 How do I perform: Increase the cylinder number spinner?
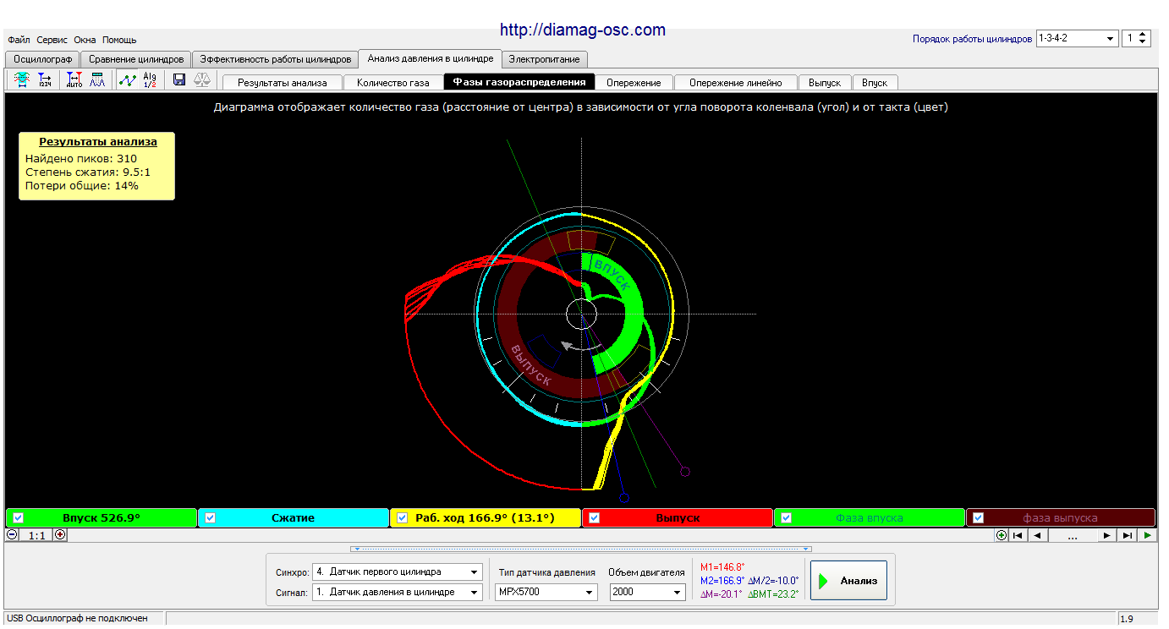1144,35
